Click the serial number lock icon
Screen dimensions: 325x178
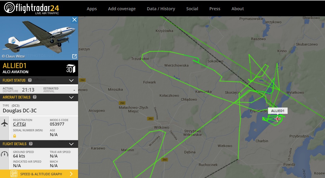point(14,136)
